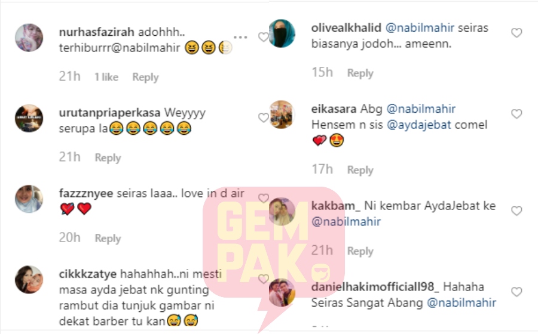The width and height of the screenshot is (538, 334).
Task: Reply to urutanpriaperkasa's comment
Action: [x=108, y=158]
